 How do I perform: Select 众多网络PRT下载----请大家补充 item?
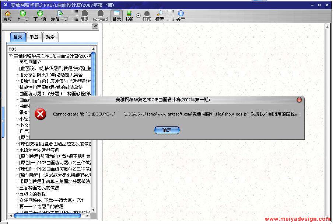(x=51, y=200)
